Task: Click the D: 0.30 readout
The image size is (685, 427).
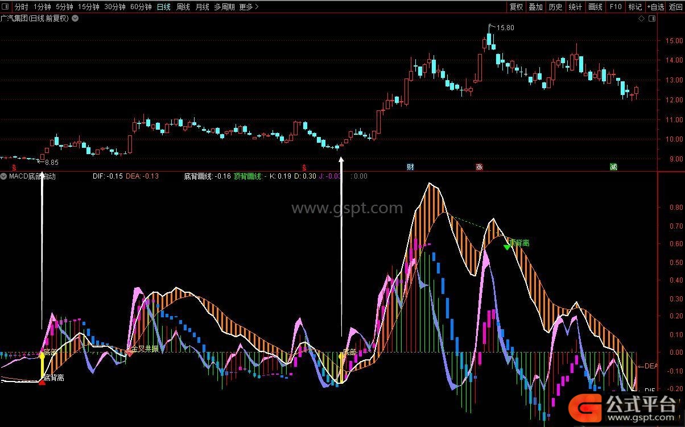Action: point(305,176)
